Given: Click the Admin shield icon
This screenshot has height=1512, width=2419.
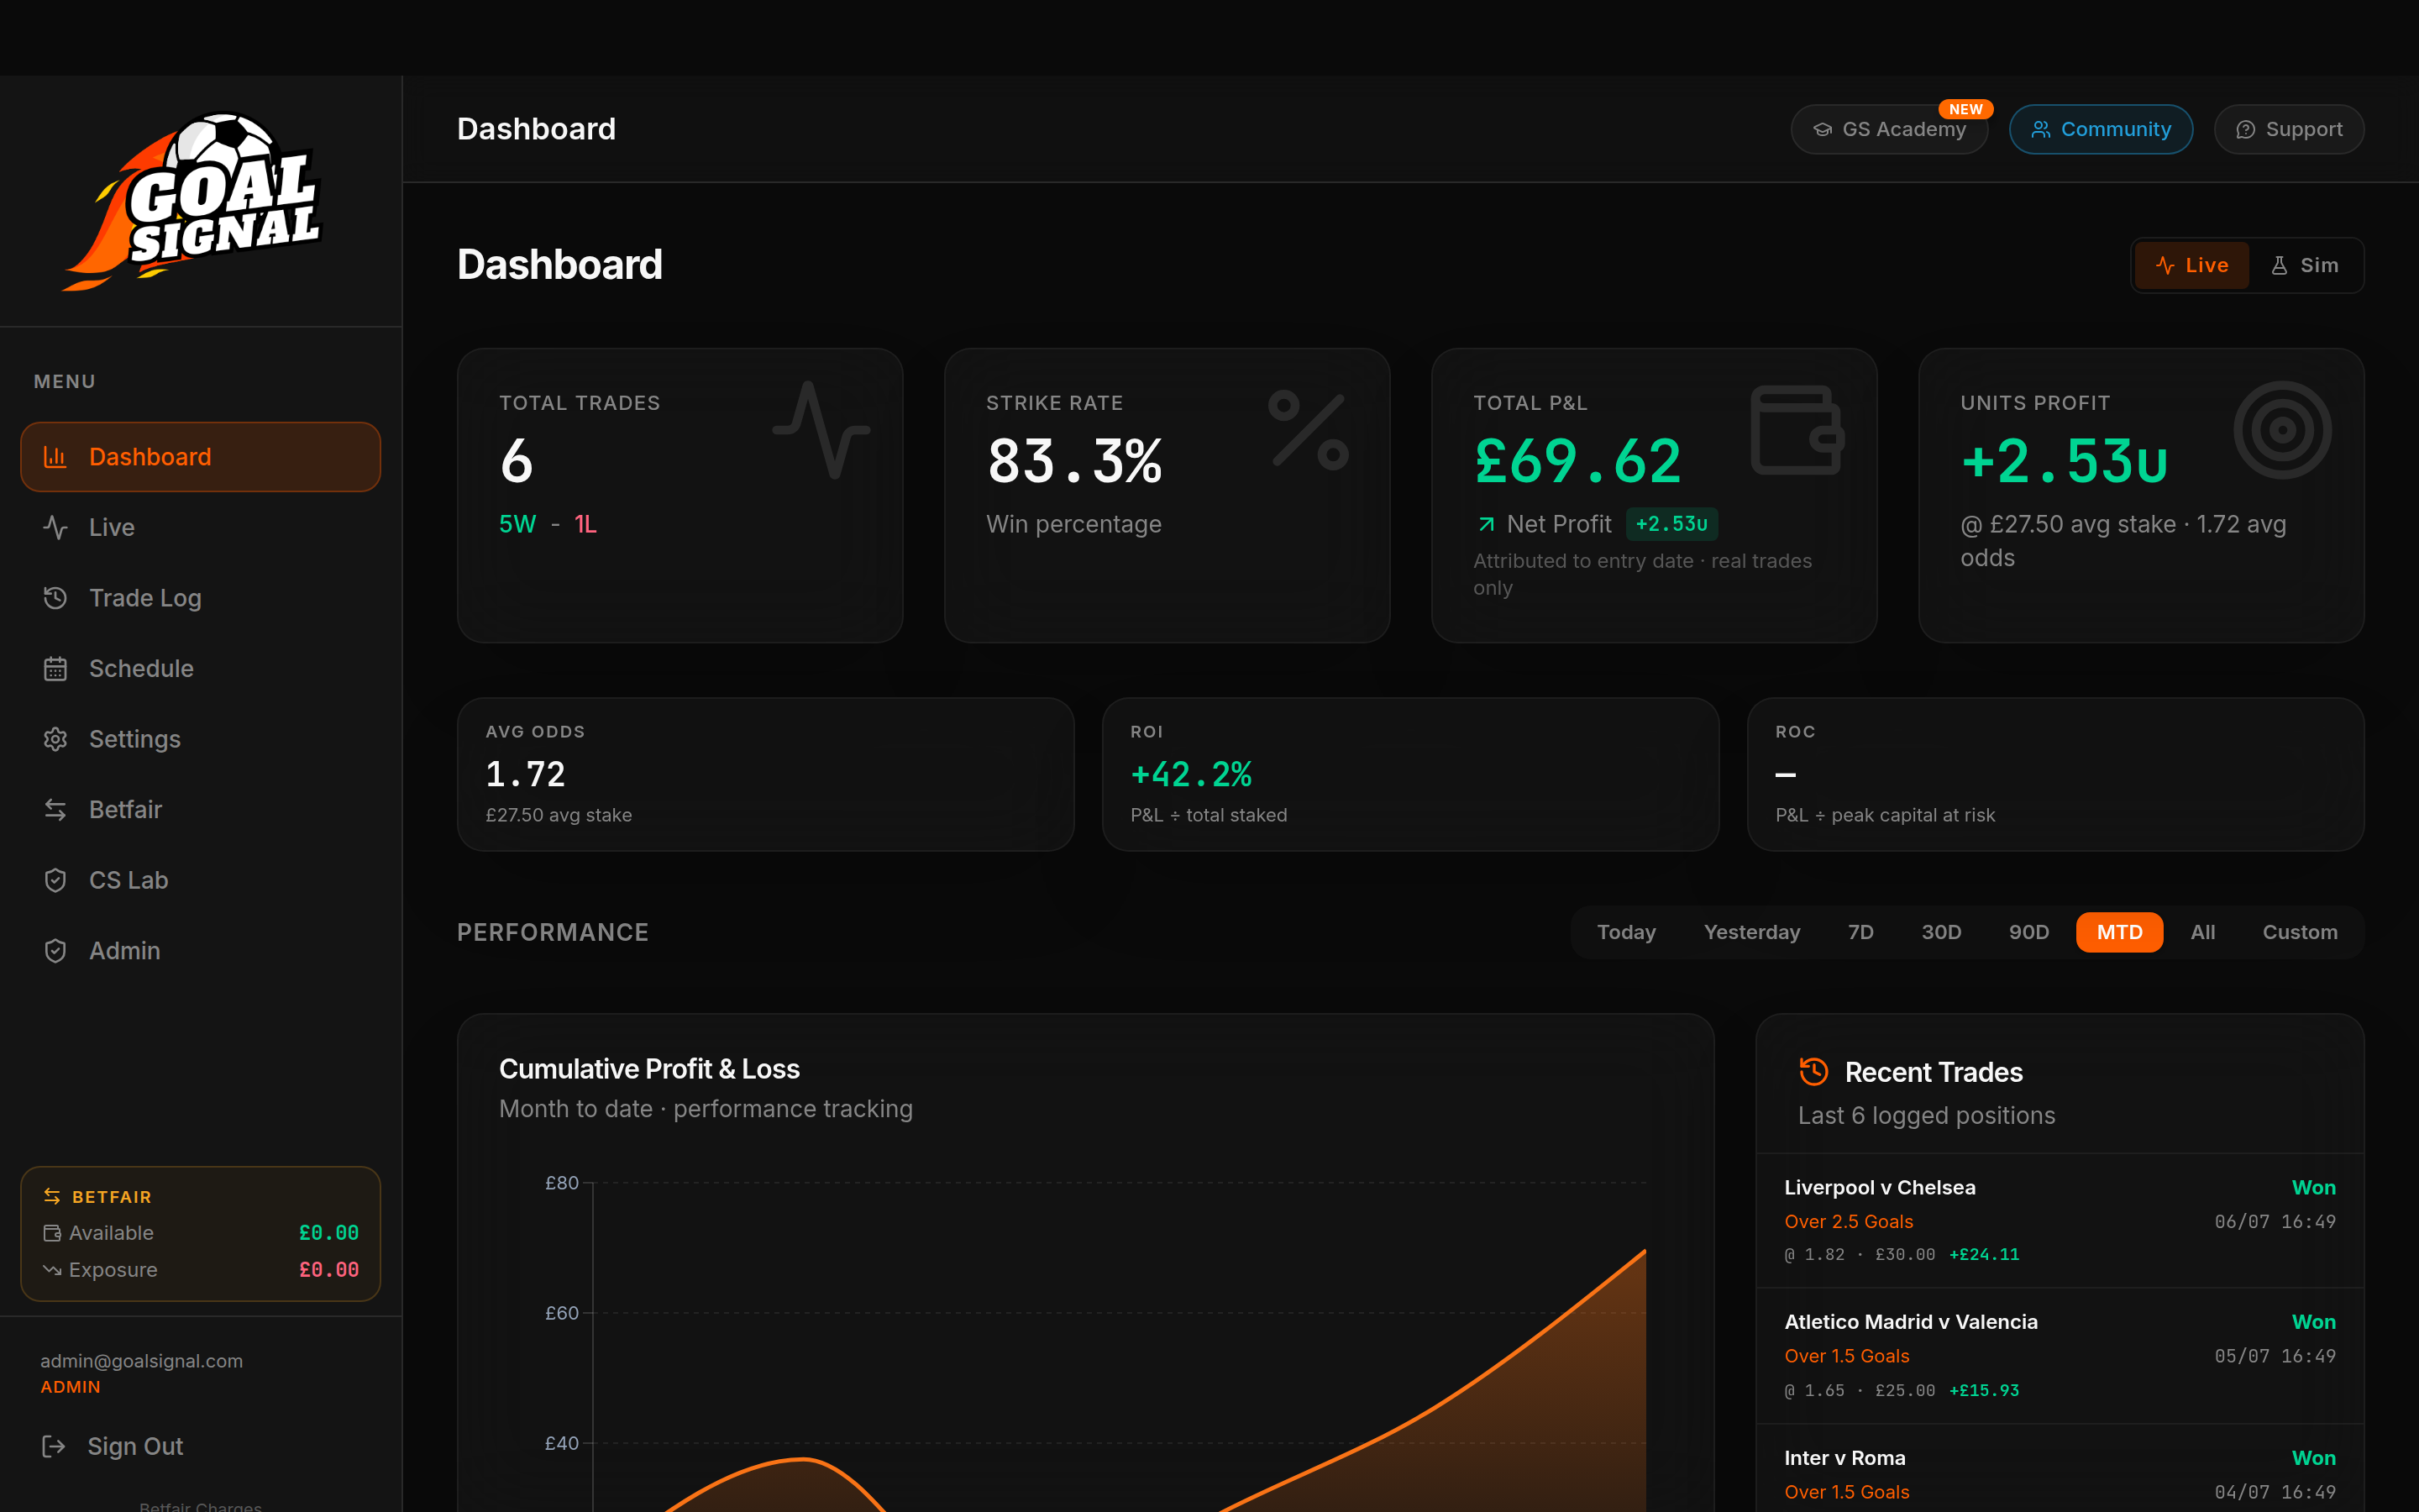Looking at the screenshot, I should (55, 950).
